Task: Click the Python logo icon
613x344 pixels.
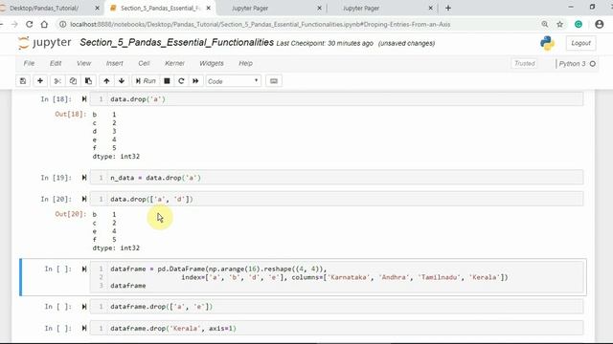Action: click(547, 43)
